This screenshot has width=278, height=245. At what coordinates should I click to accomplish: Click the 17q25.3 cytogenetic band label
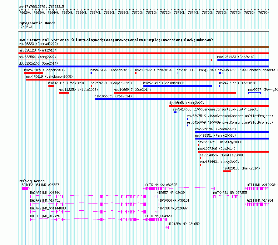[25, 27]
